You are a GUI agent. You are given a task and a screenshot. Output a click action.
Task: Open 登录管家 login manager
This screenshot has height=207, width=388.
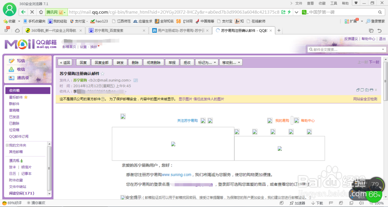(x=375, y=21)
